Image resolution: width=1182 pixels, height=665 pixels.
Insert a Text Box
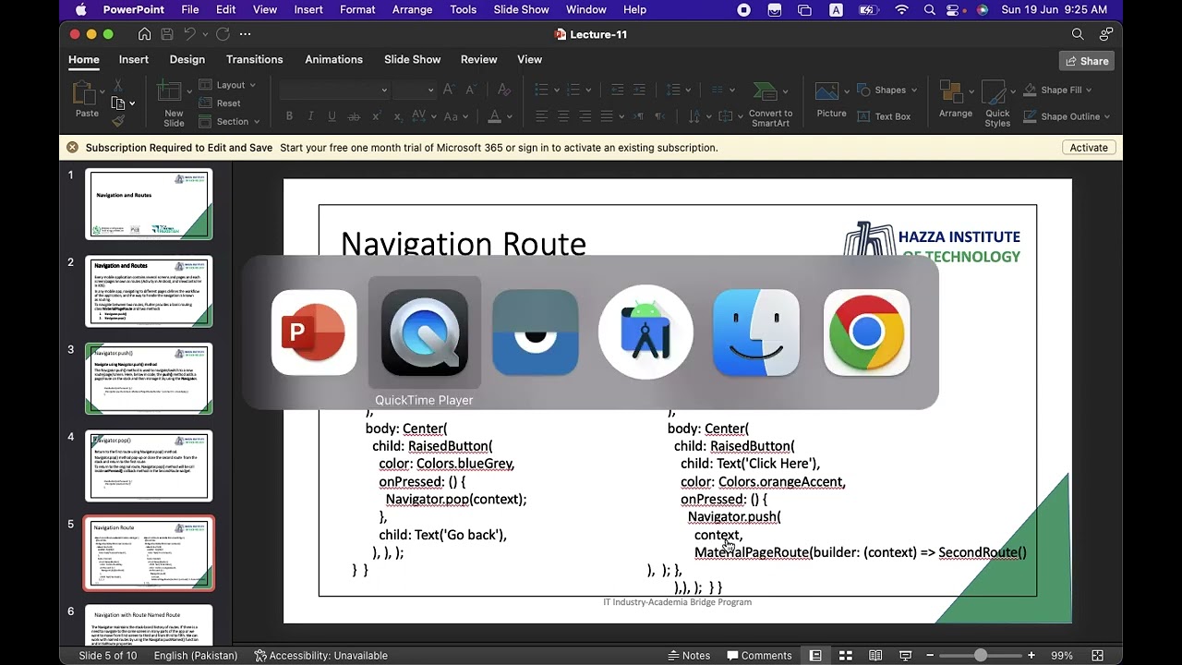884,116
